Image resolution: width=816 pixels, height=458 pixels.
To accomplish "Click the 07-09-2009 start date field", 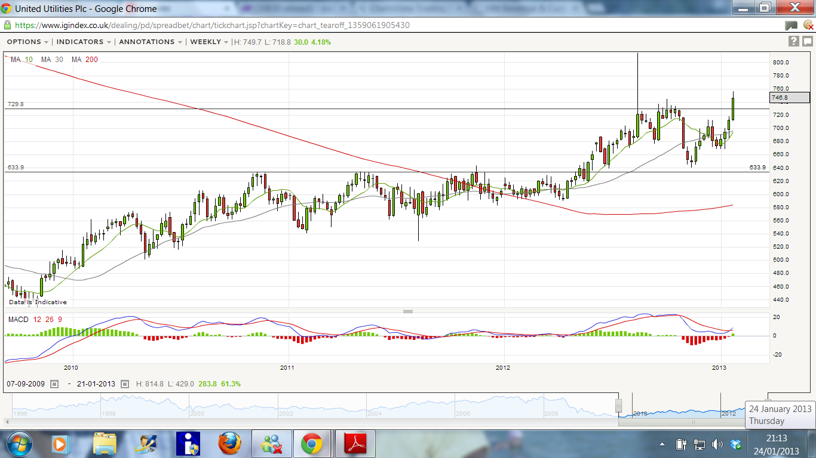I will [27, 384].
